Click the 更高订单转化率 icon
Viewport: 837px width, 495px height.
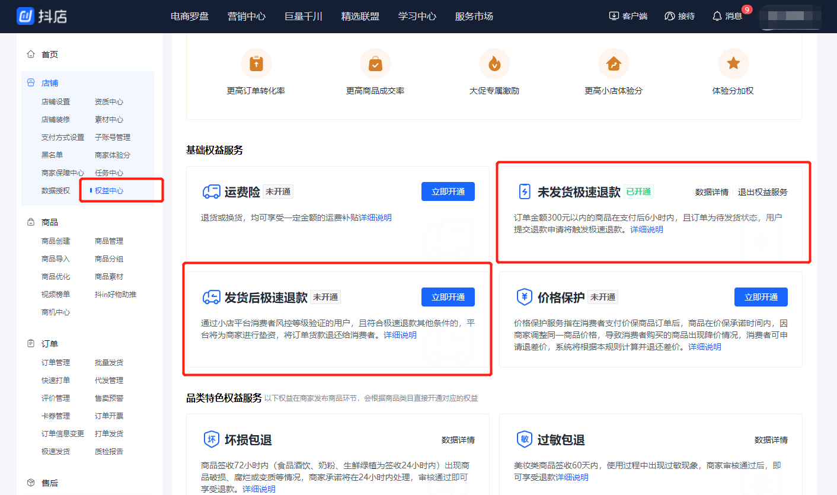coord(256,63)
